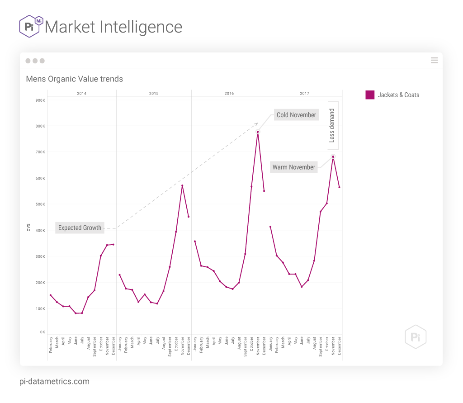Click the November 2016 peak data point
The image size is (463, 403).
coord(258,132)
